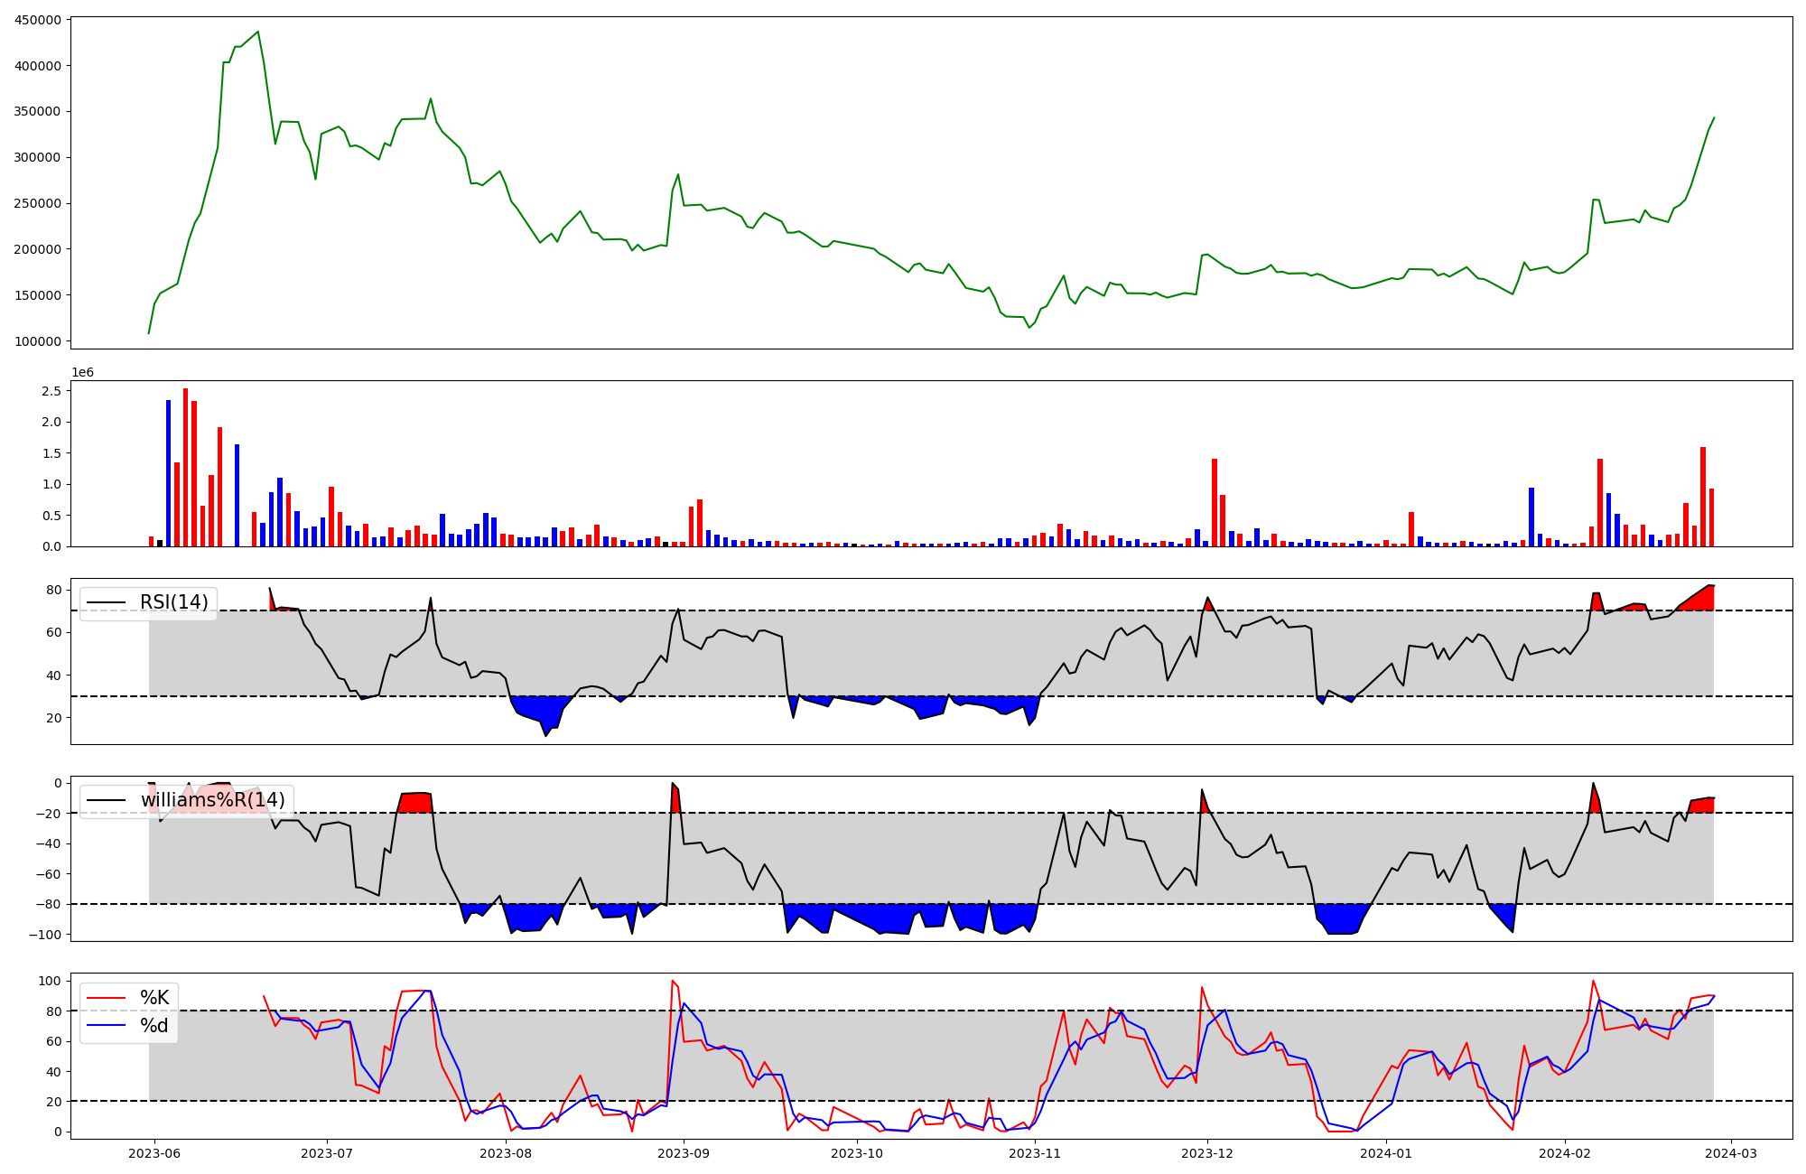
Task: Click the red %K legend line sample
Action: (105, 998)
